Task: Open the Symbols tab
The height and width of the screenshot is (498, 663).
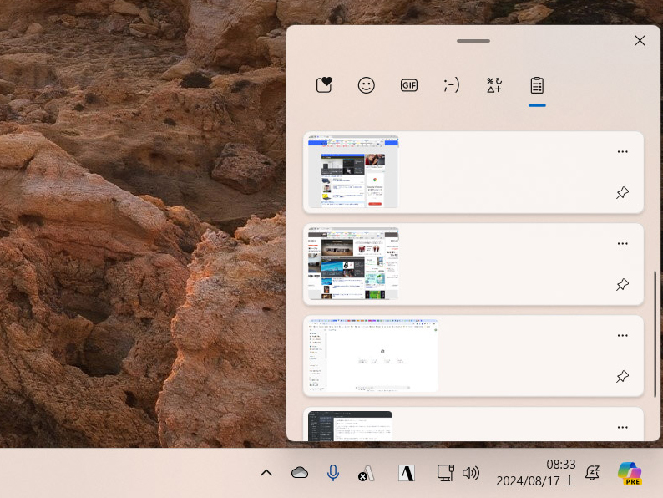Action: tap(493, 85)
